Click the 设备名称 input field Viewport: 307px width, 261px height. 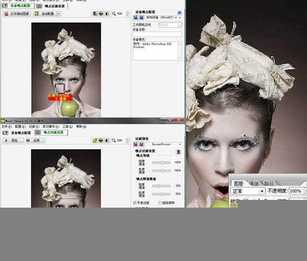click(x=157, y=34)
